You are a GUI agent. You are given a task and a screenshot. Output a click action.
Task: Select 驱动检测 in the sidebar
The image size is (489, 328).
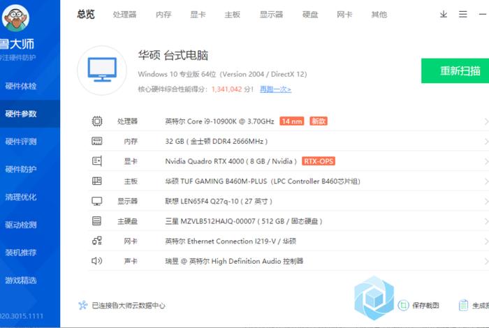(x=30, y=225)
